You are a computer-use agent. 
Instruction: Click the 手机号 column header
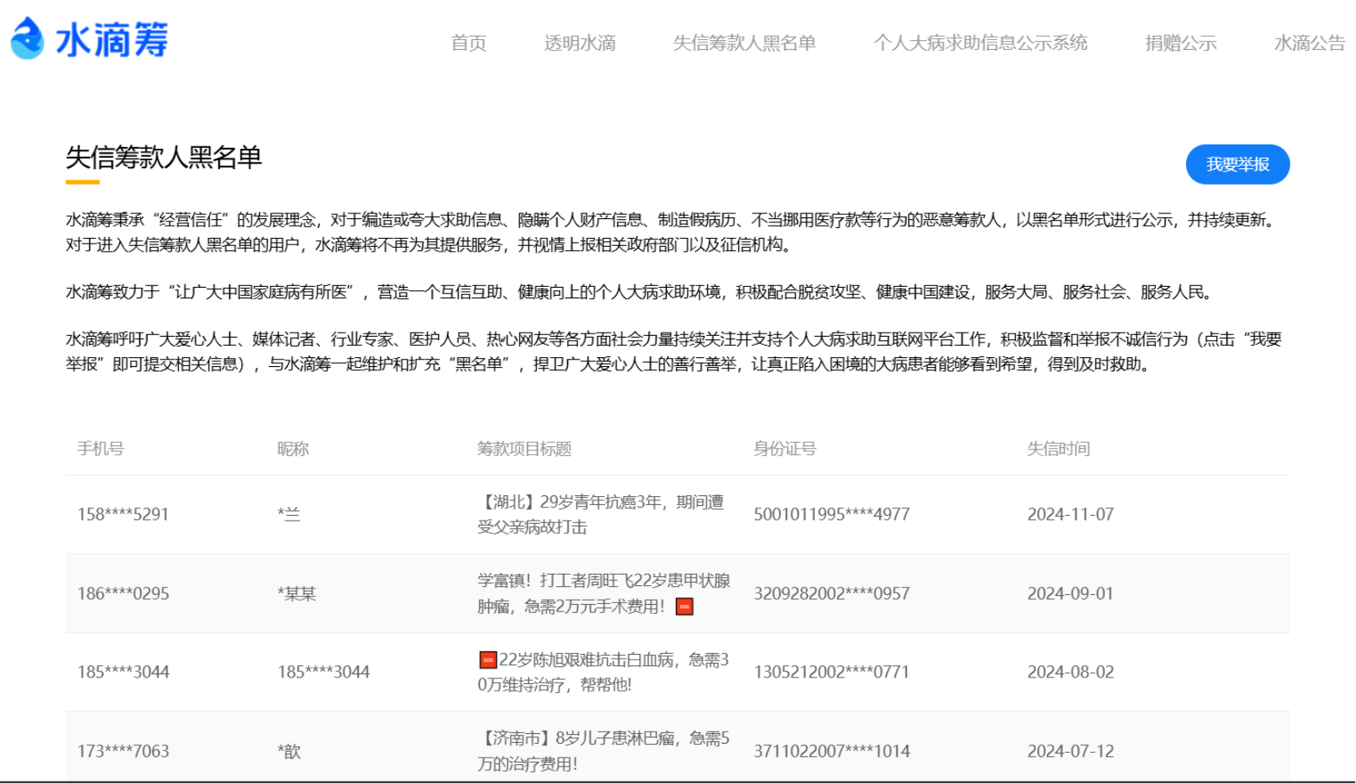click(101, 449)
